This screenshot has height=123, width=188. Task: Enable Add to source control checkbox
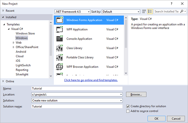[128, 111]
